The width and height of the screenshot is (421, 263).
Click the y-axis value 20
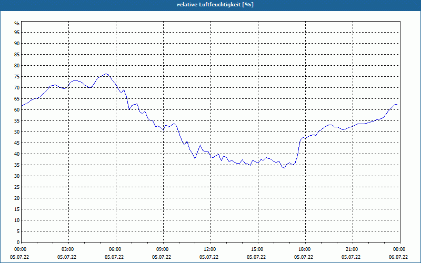coord(17,198)
